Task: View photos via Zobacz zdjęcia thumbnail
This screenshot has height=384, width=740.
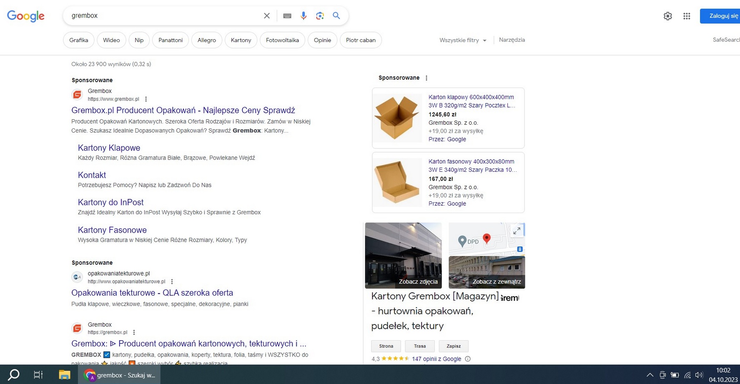Action: (403, 256)
